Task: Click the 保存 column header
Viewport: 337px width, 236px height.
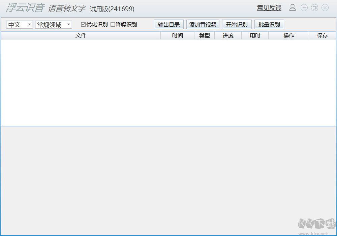Action: [x=322, y=35]
